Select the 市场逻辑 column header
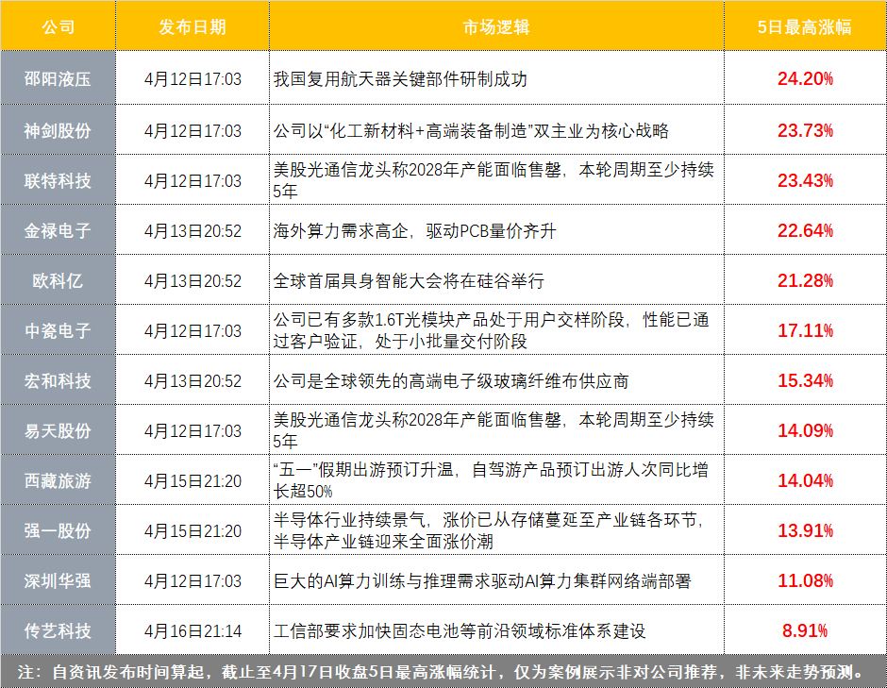The width and height of the screenshot is (887, 688). coord(496,26)
